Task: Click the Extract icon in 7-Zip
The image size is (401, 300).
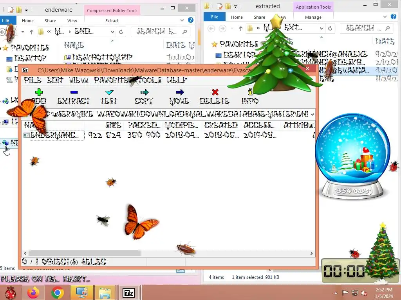Action: click(74, 92)
